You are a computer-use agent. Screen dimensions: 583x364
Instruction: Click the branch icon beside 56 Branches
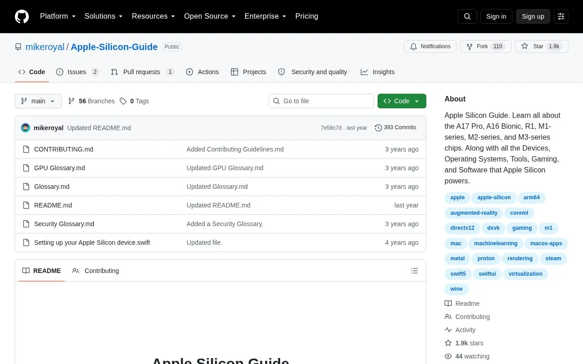tap(72, 101)
